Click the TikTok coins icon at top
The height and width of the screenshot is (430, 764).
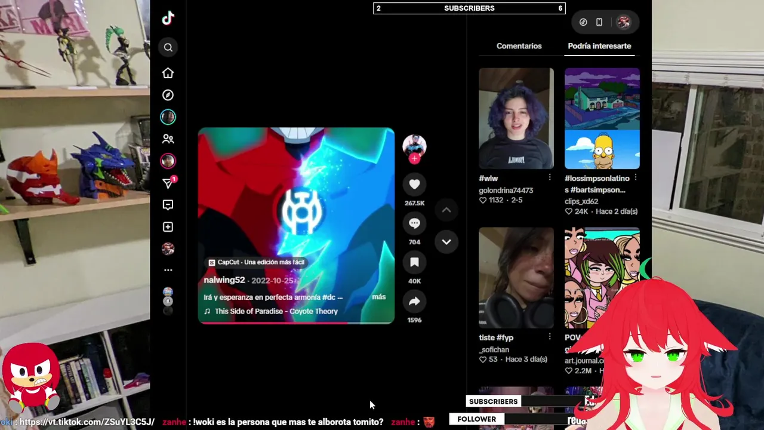[x=583, y=22]
